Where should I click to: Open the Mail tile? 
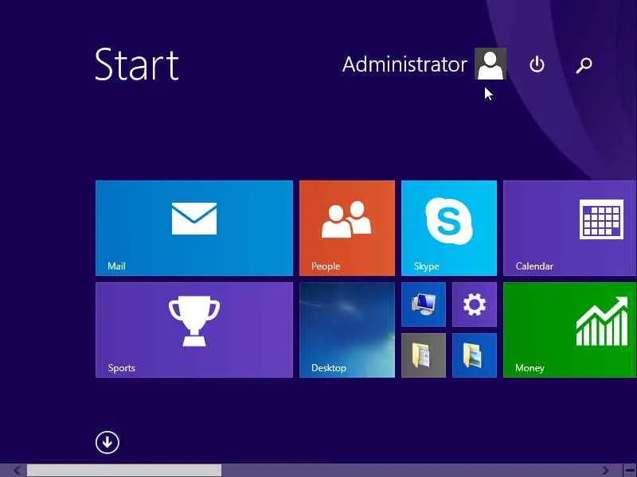[194, 228]
